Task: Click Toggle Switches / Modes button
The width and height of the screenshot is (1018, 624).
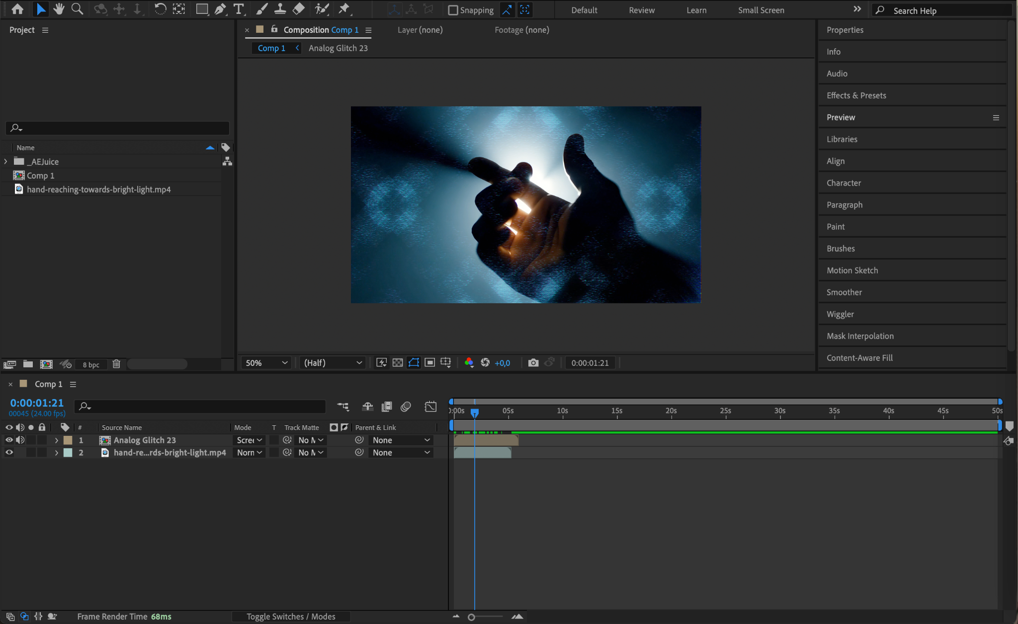Action: [291, 617]
